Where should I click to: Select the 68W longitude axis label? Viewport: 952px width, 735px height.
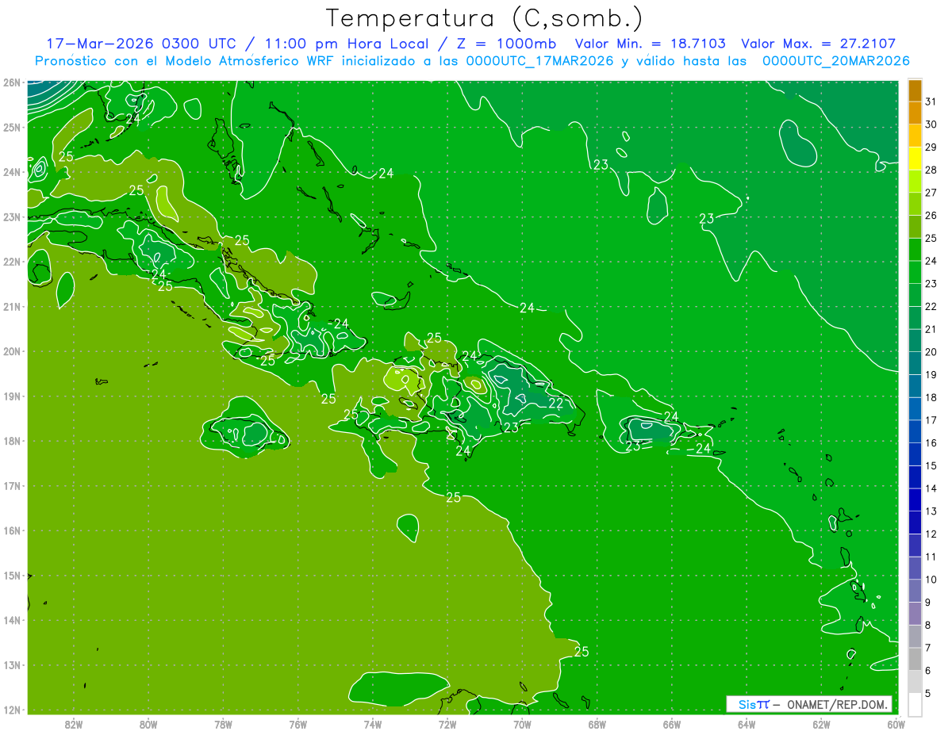[x=597, y=724]
